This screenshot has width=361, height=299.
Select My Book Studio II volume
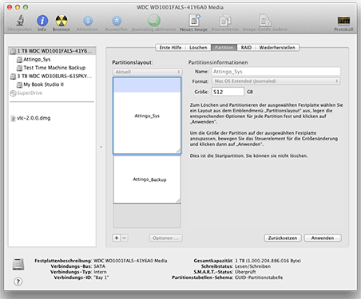(52, 85)
